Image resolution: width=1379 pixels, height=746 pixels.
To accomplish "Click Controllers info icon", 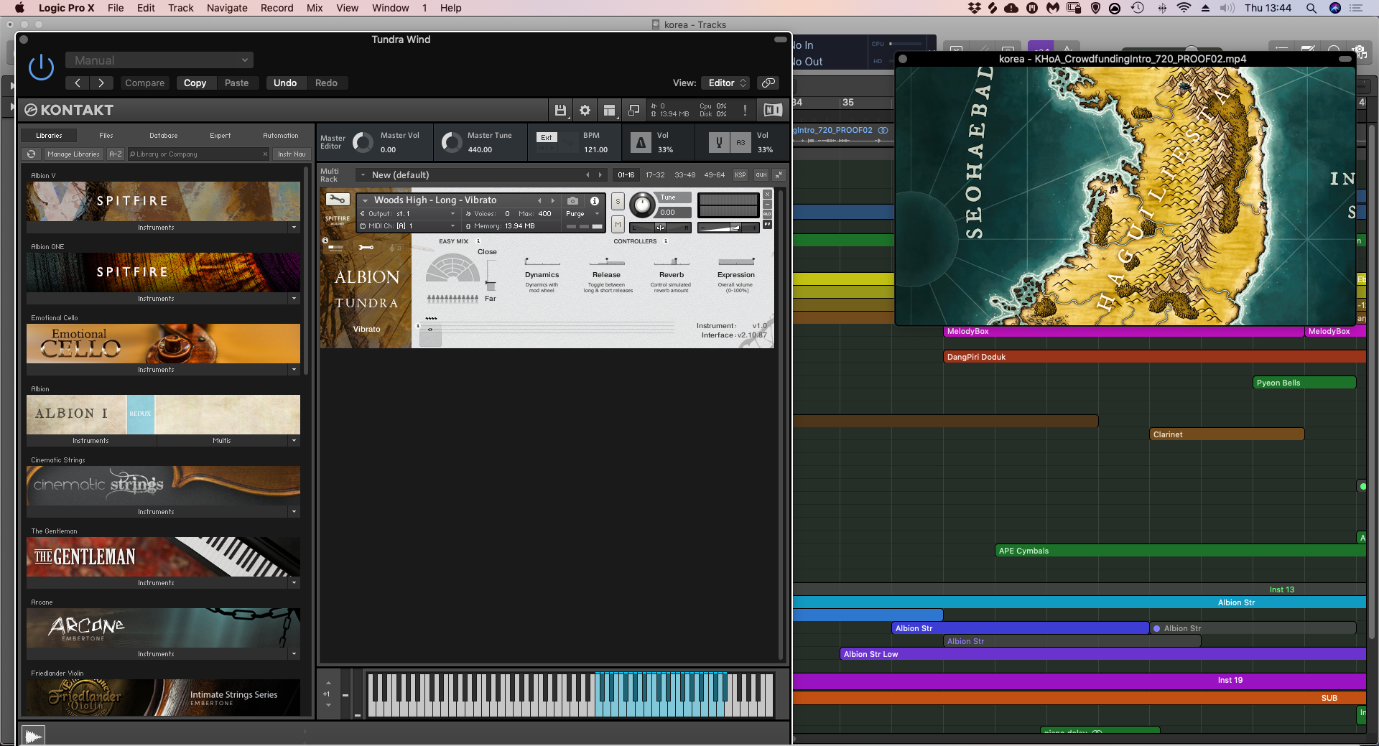I will point(666,241).
